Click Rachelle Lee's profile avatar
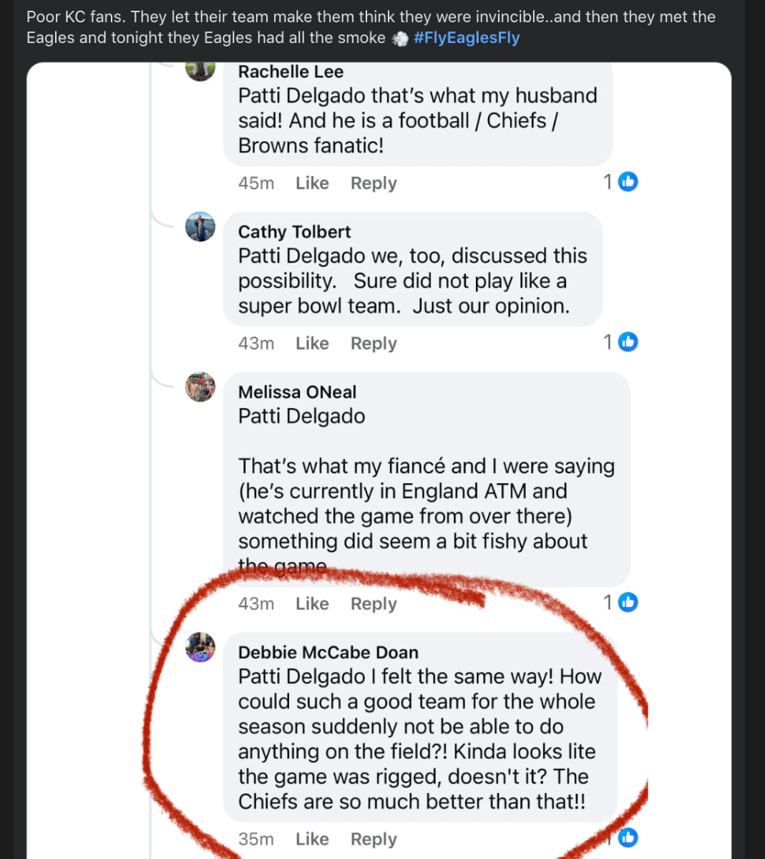The width and height of the screenshot is (765, 859). [x=200, y=70]
